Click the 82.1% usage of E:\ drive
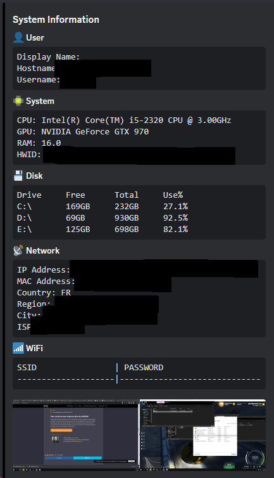 175,229
